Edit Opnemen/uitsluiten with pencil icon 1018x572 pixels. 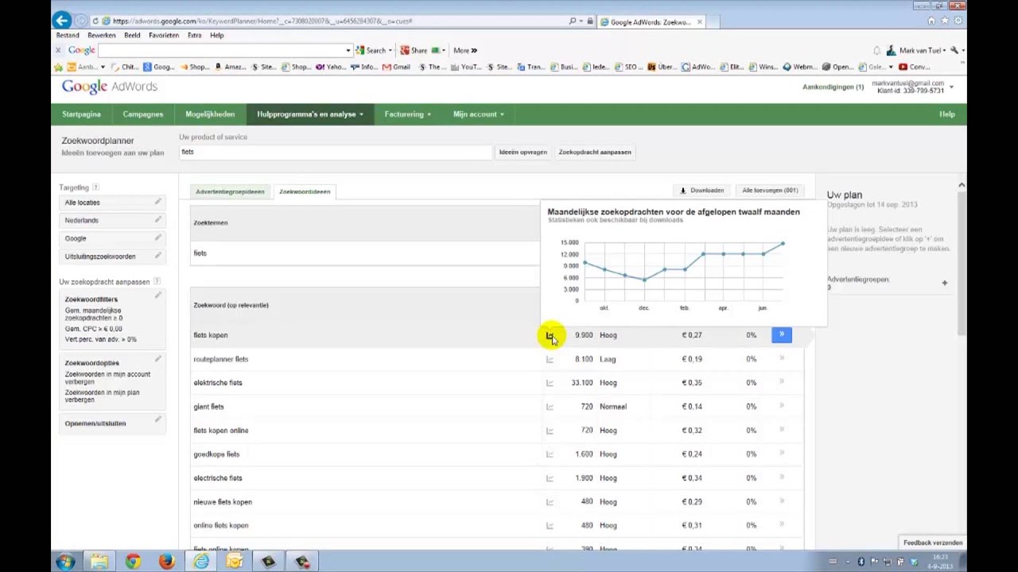coord(157,419)
